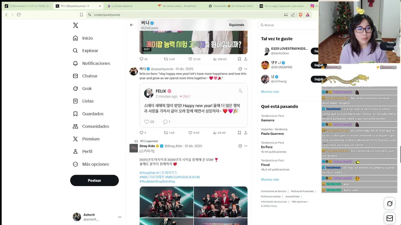The width and height of the screenshot is (401, 225).
Task: Reply to the Felix post with 3 replies
Action: click(x=143, y=132)
